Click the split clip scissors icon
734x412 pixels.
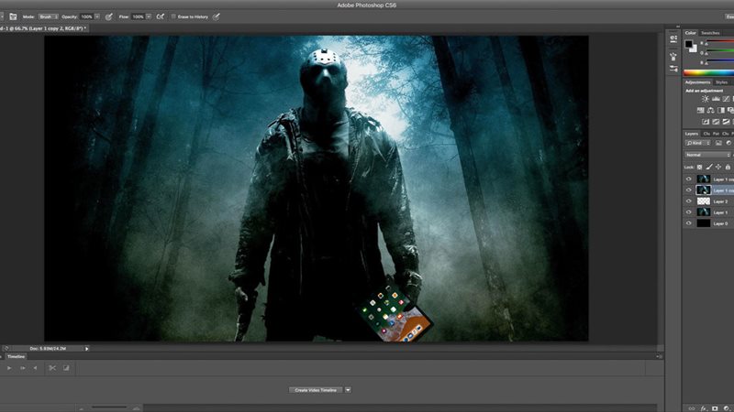click(52, 368)
